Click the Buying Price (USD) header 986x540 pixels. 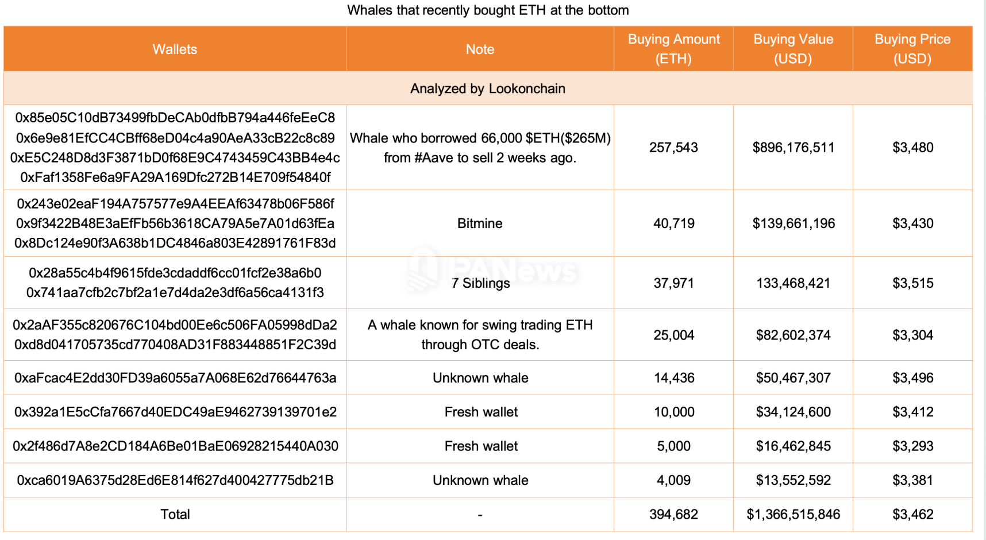[912, 49]
